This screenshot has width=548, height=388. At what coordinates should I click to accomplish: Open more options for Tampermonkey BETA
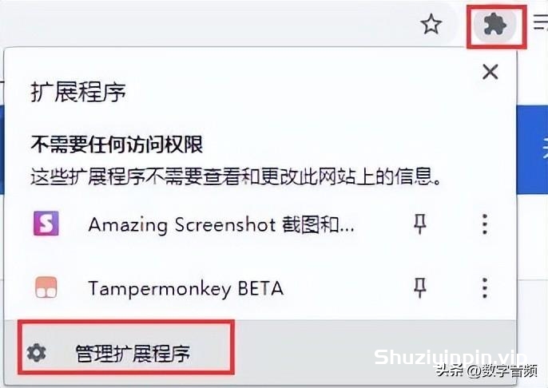pos(484,288)
